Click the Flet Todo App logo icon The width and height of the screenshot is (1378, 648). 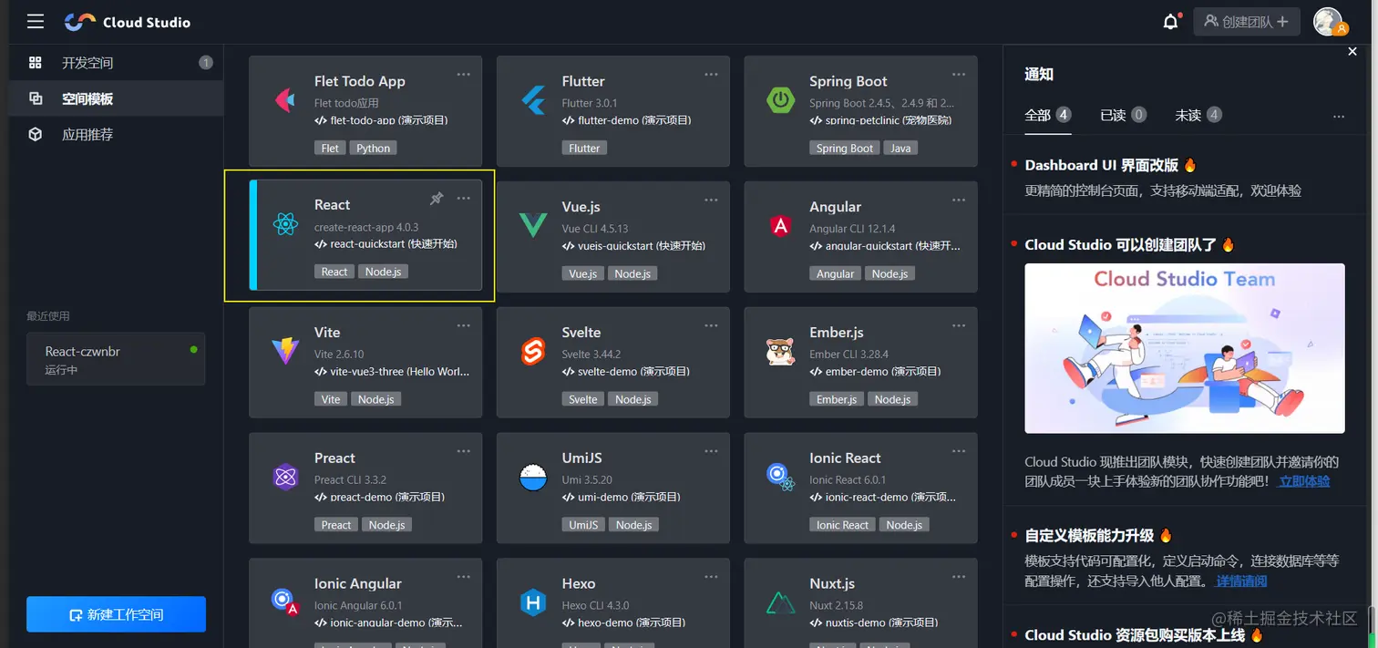coord(284,99)
